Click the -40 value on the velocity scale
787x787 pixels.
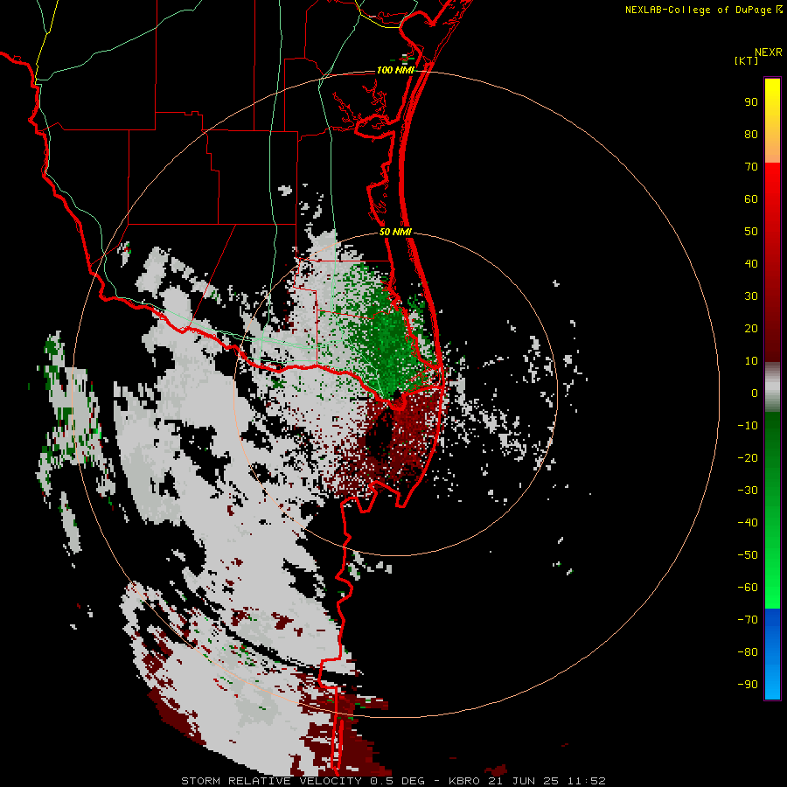click(x=748, y=523)
